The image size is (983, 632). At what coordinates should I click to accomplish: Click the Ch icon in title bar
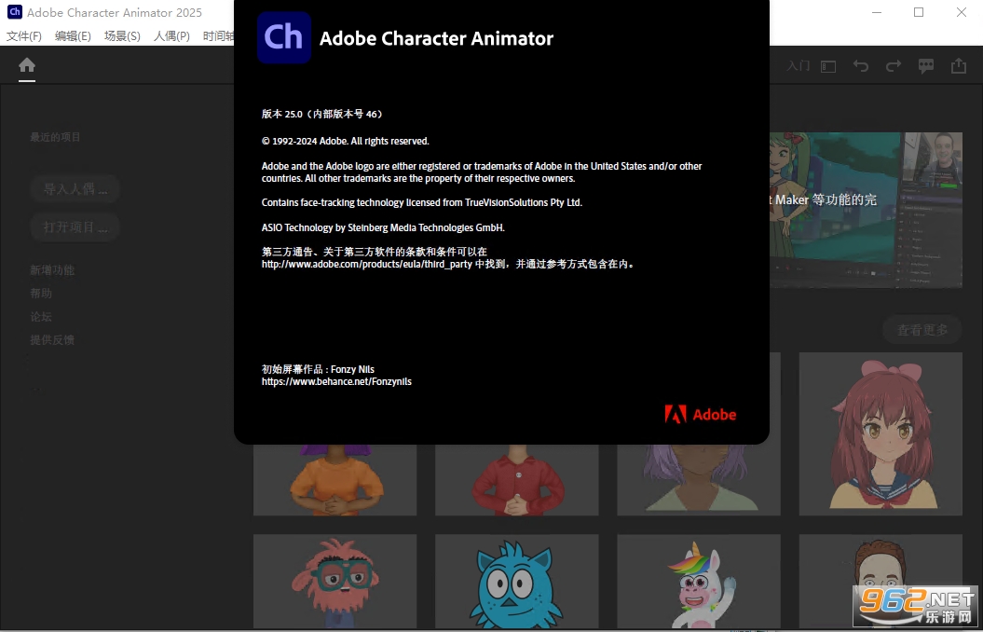click(14, 12)
